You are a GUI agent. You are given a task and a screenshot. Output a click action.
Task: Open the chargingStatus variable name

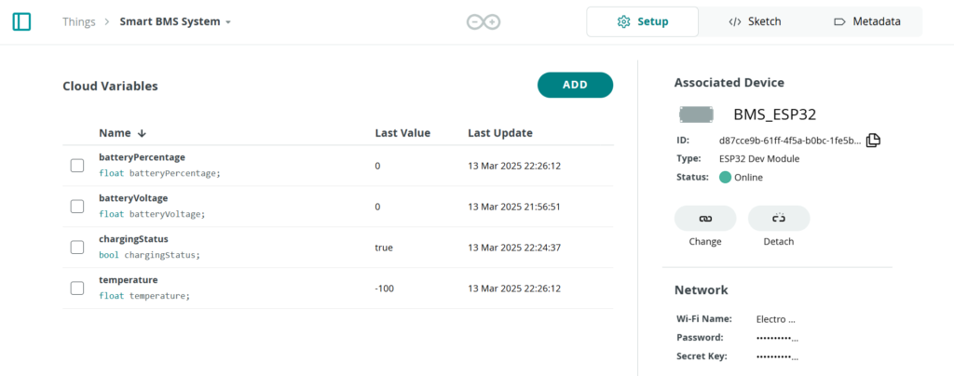pyautogui.click(x=133, y=238)
